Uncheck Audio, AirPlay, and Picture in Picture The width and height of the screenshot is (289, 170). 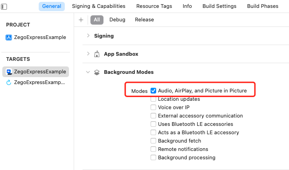point(153,91)
